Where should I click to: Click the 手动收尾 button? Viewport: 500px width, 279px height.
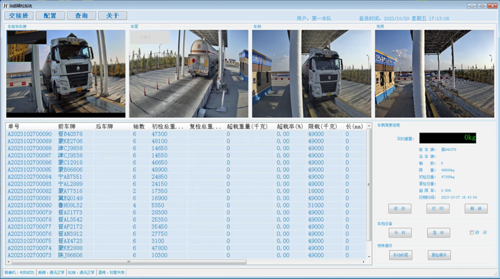coord(399,255)
